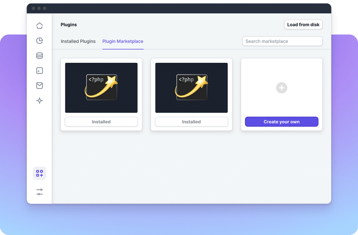Image resolution: width=358 pixels, height=235 pixels.
Task: Open the pie chart dashboard icon
Action: tap(40, 41)
